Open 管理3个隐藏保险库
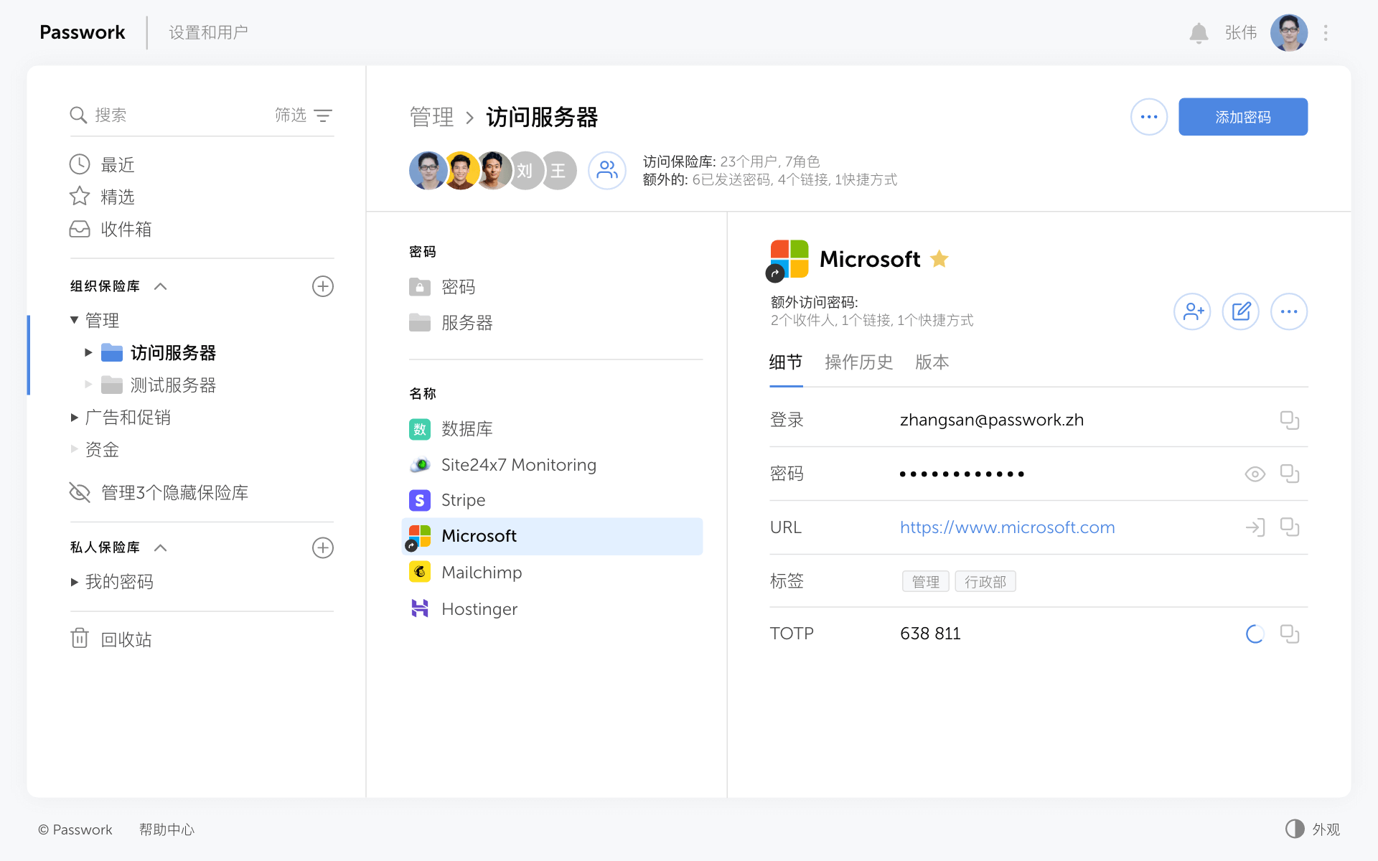 pyautogui.click(x=159, y=492)
